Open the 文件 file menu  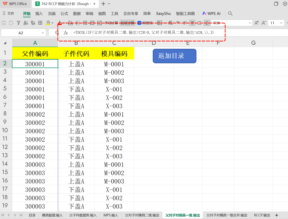click(8, 14)
